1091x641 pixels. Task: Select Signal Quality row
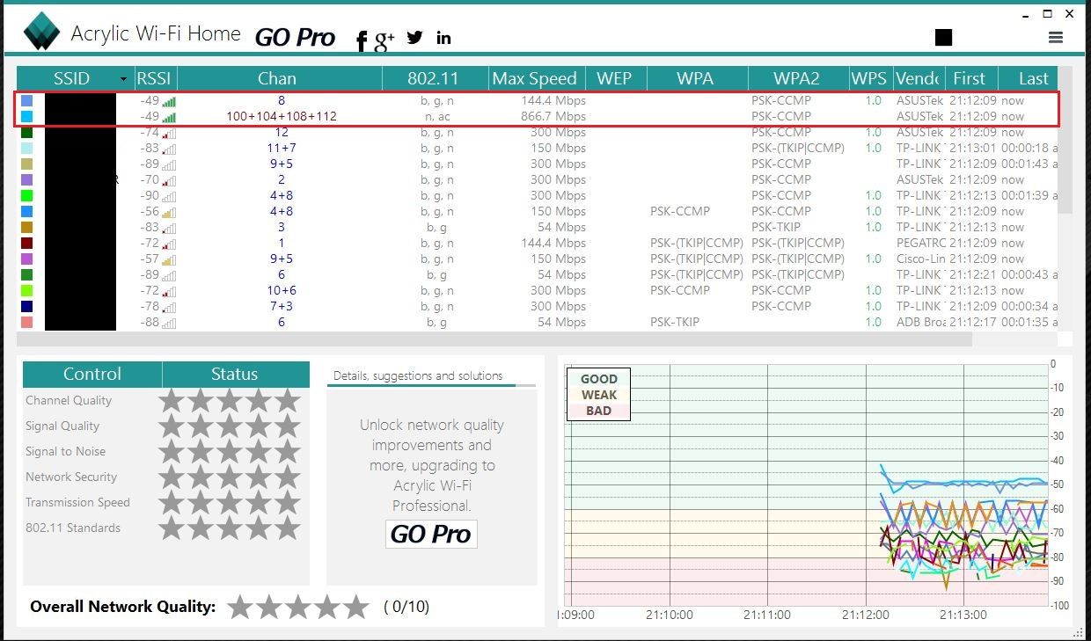165,426
